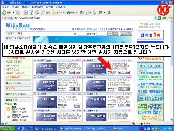Click the login button next to password
Viewport: 174px width, 131px height.
click(x=113, y=34)
